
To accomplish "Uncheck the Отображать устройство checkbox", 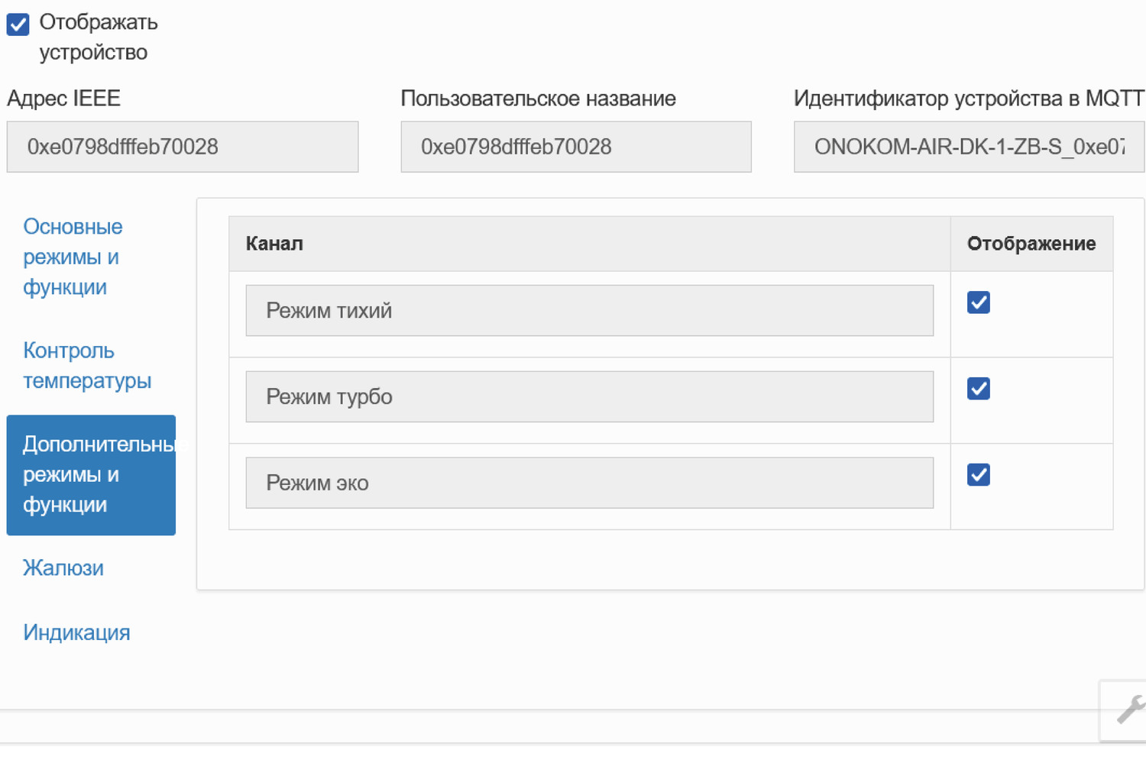I will (x=17, y=24).
